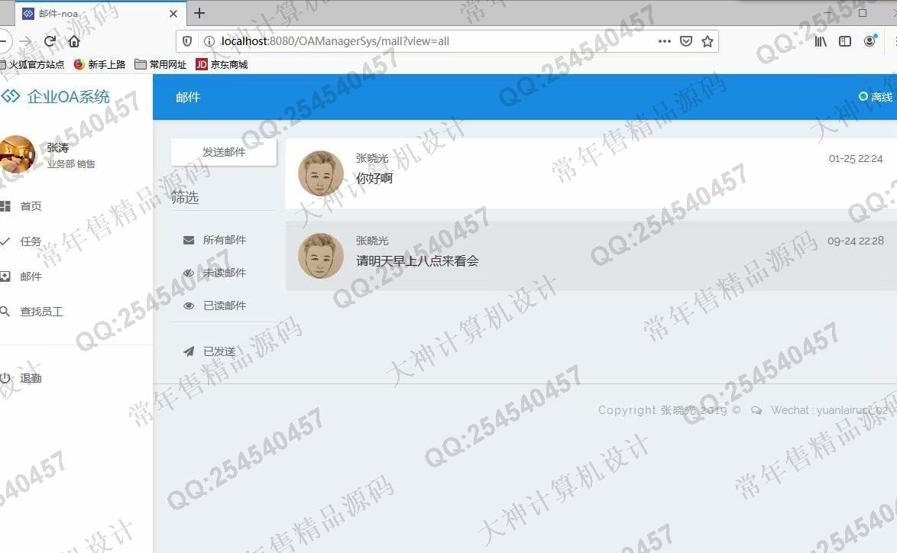Screen dimensions: 897x553
Task: Click the Wechat chat icon in footer
Action: click(756, 411)
